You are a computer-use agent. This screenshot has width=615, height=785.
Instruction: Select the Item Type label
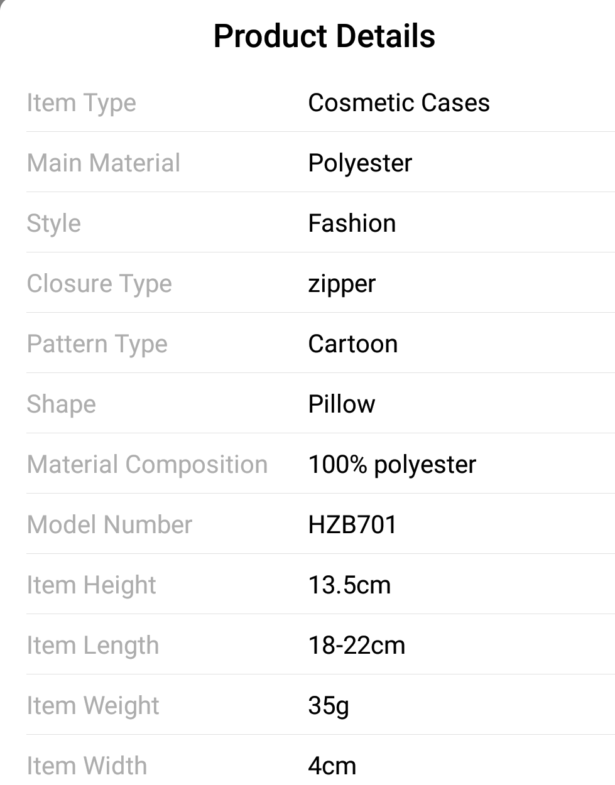[82, 103]
